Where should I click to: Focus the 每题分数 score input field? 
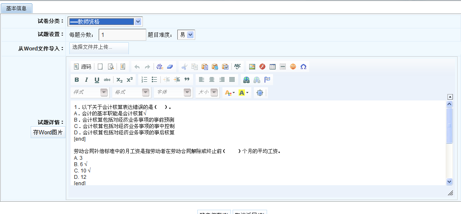click(122, 35)
